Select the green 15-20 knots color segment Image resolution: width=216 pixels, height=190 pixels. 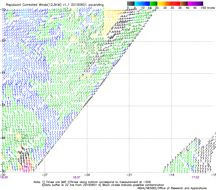point(154,4)
